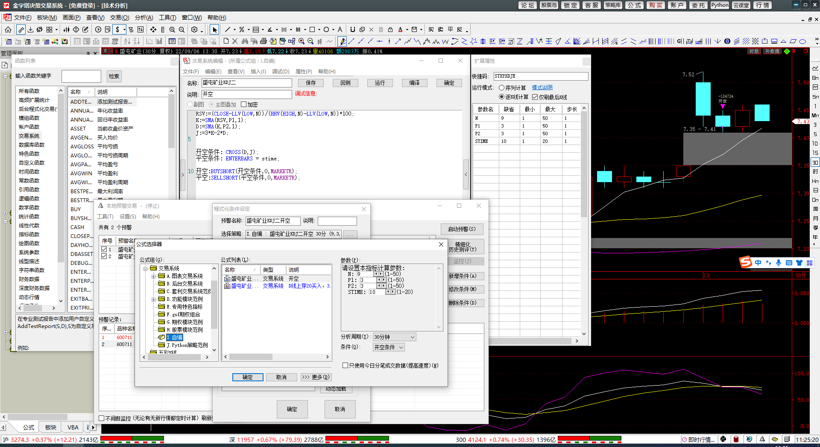Click the home icon in the main toolbar
The height and width of the screenshot is (447, 820).
coord(8,29)
